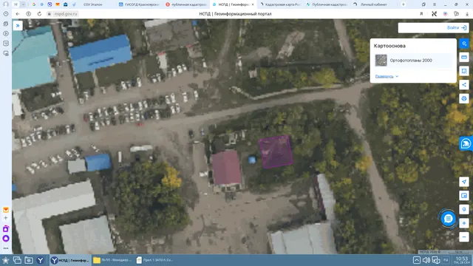Expand the Развернуть basemap list
The image size is (473, 266).
coord(387,76)
